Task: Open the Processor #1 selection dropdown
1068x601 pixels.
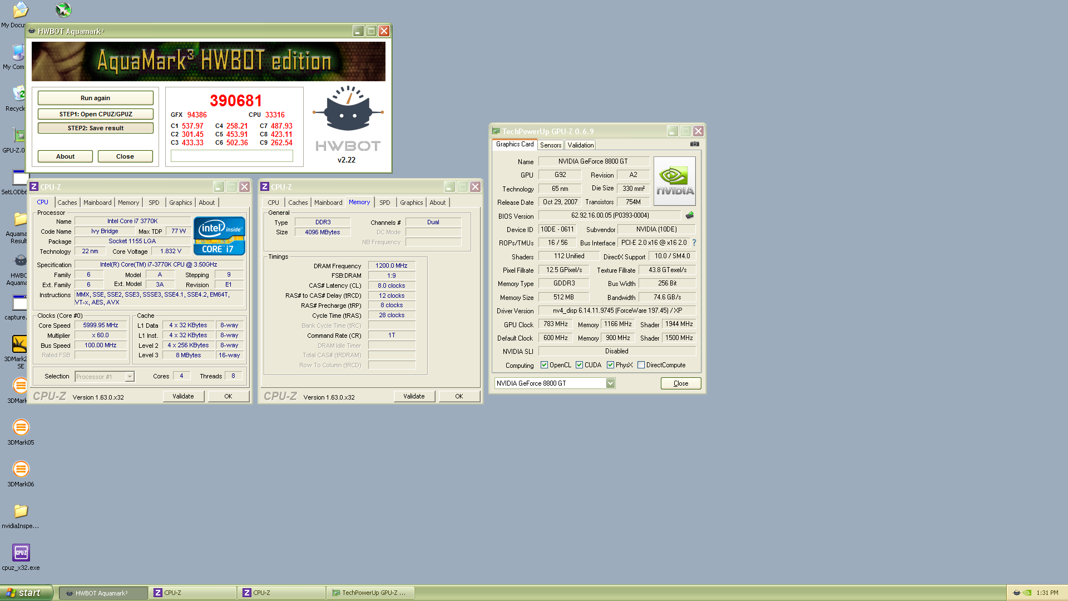Action: coord(105,377)
